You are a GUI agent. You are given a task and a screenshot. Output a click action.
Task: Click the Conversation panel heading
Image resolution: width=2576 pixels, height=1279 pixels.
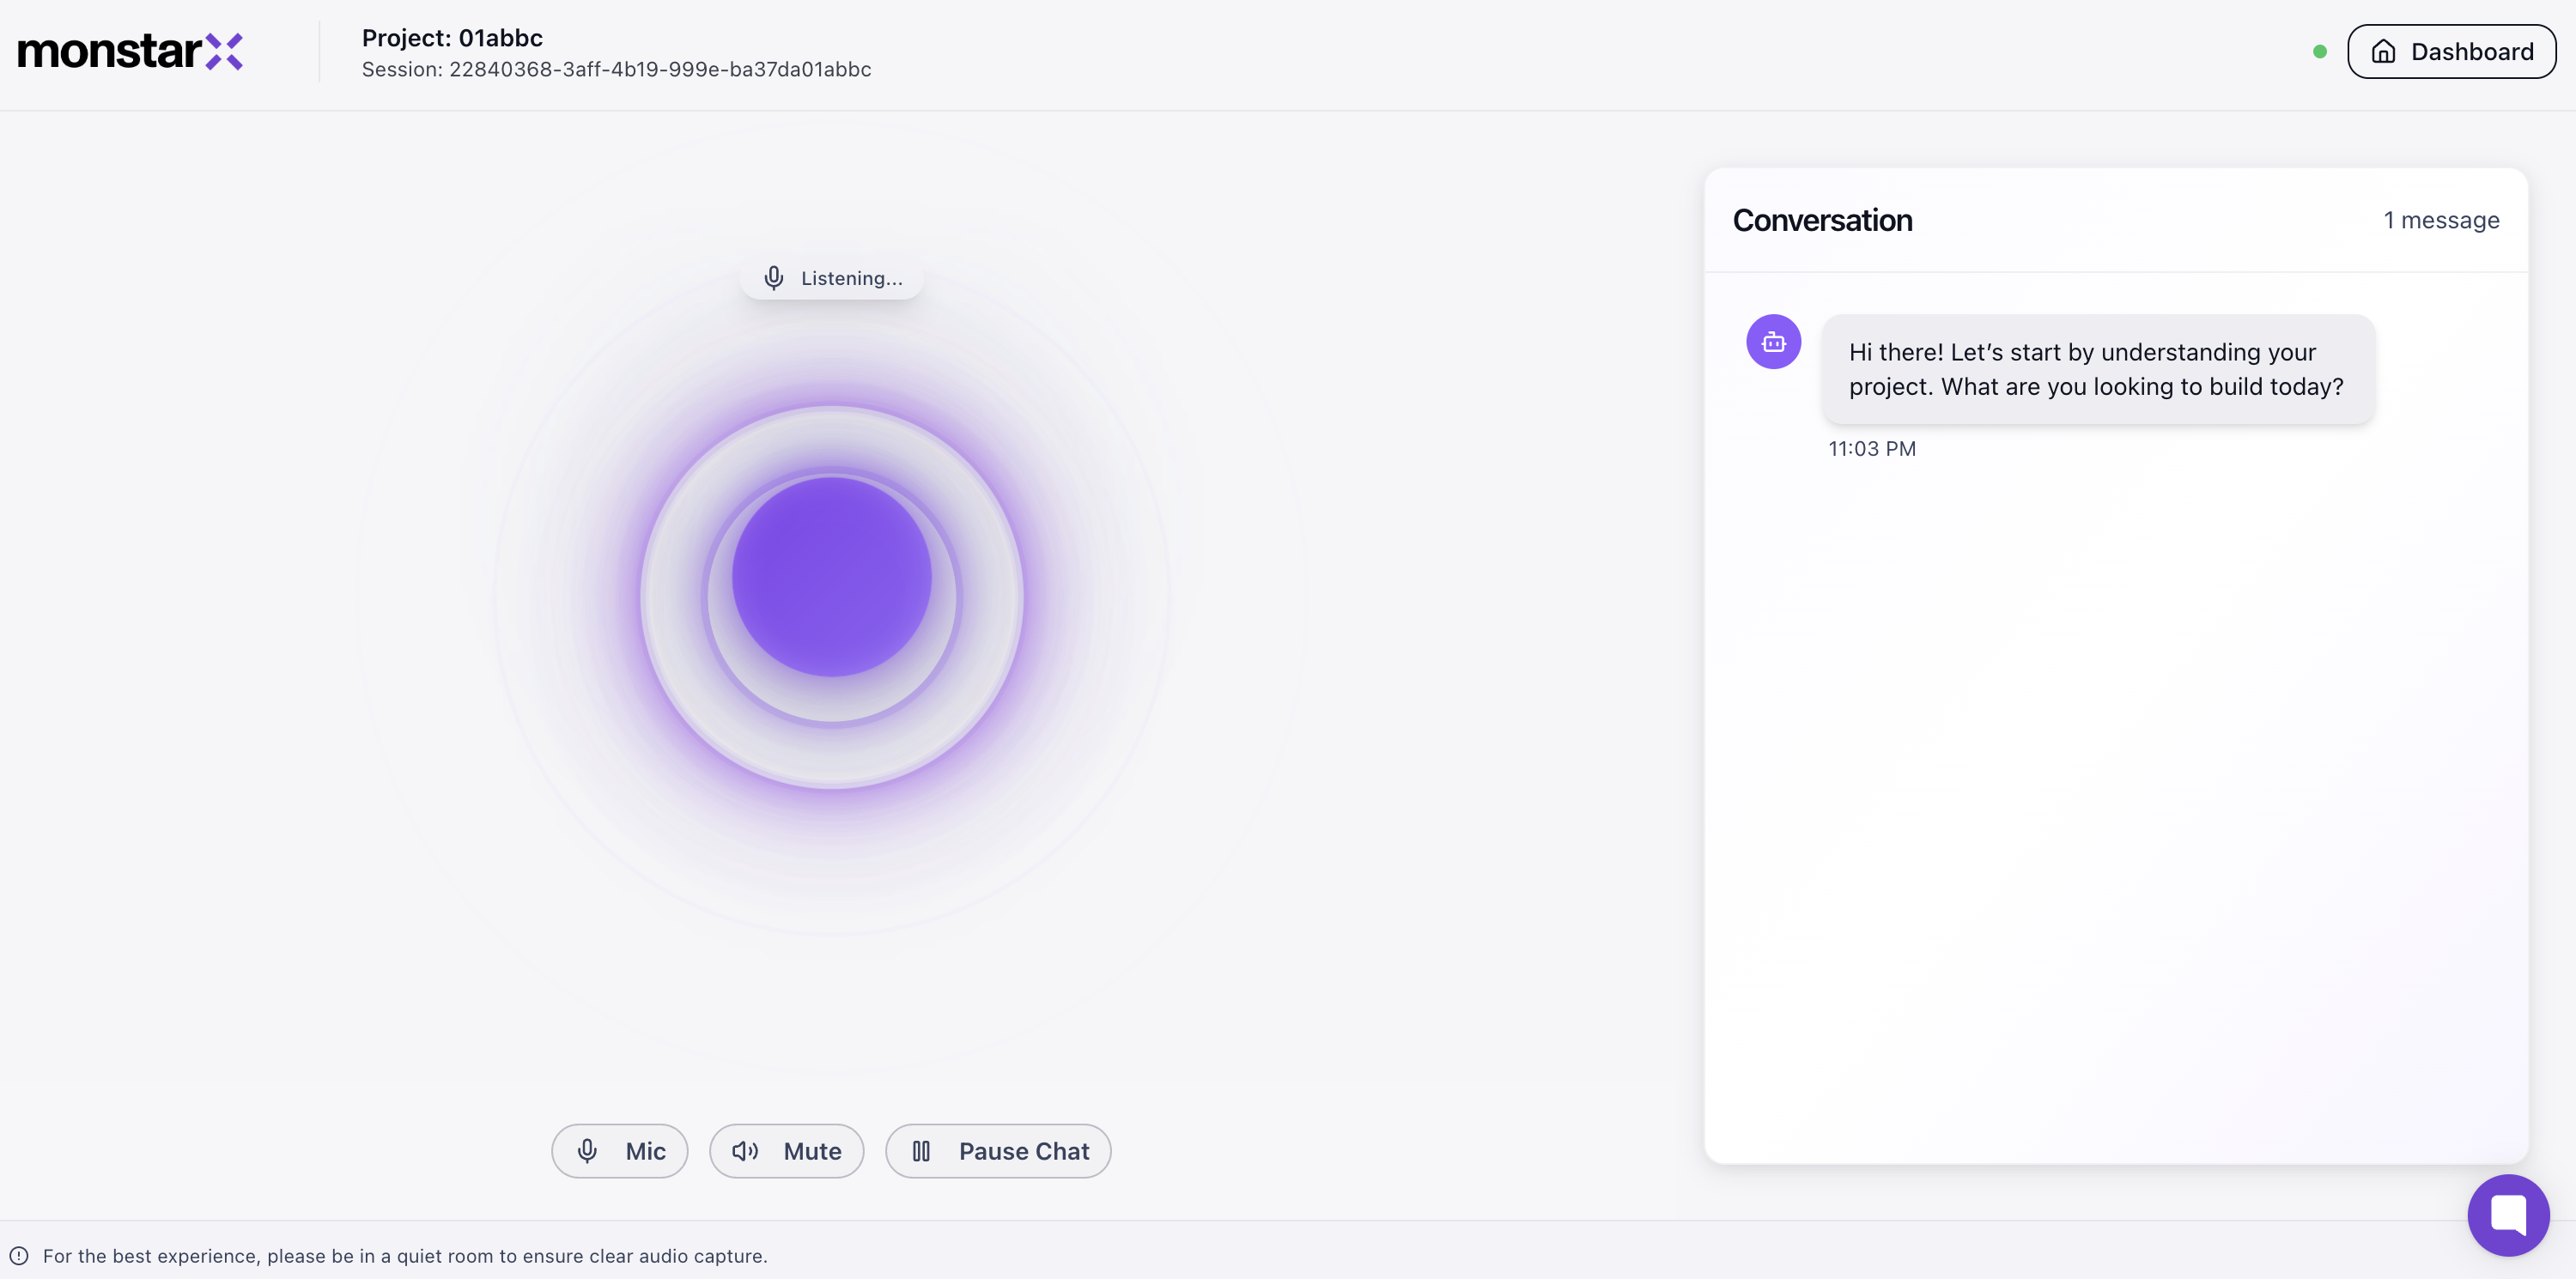tap(1822, 220)
